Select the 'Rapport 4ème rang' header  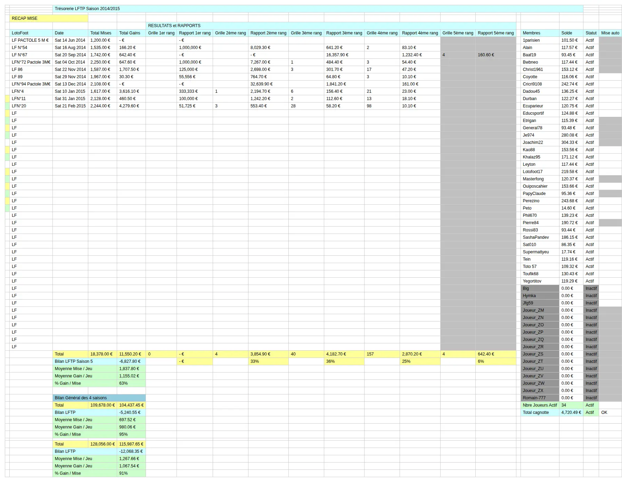420,33
